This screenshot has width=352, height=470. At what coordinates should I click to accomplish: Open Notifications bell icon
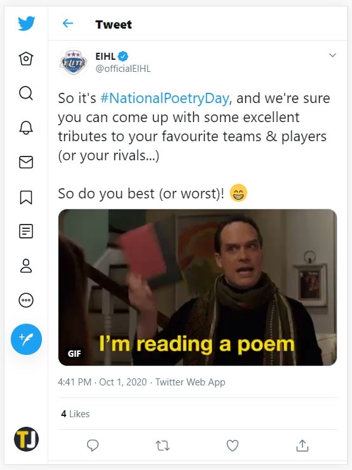[x=26, y=128]
